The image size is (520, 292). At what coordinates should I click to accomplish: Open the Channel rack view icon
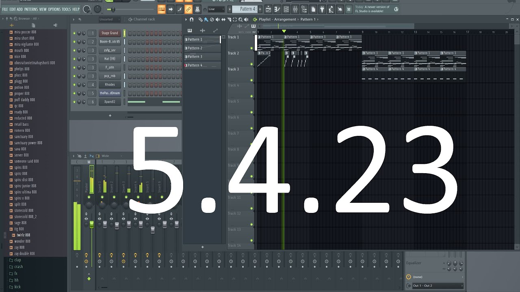point(286,9)
